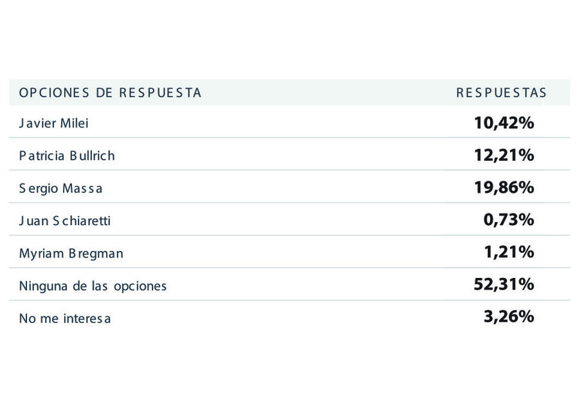Click the OPCIONES DE RESPUESTA column header
Screen dimensions: 579x404
point(110,93)
